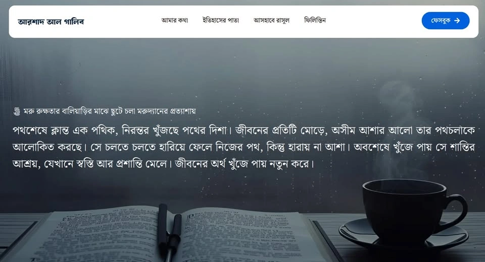485x262 pixels.
Task: Go to the ইতিহাসের পাতা page
Action: (x=221, y=20)
